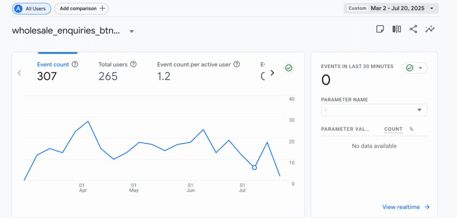Click the edit comparisons column icon
The image size is (457, 218).
coord(397,29)
